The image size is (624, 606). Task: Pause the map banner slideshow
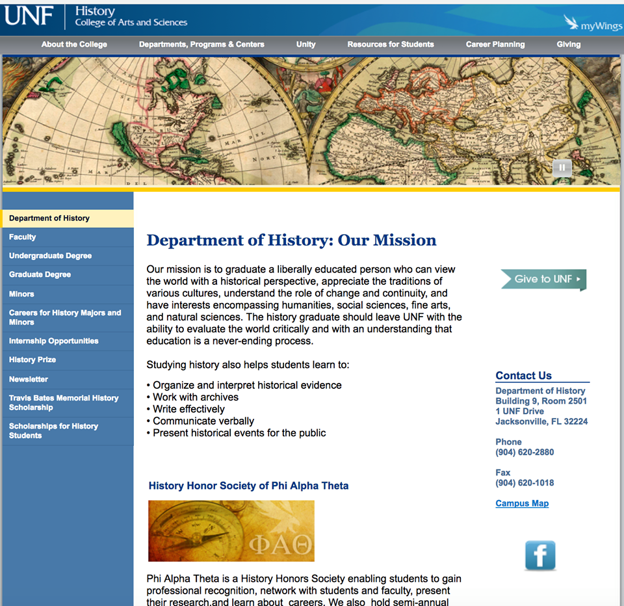point(562,168)
